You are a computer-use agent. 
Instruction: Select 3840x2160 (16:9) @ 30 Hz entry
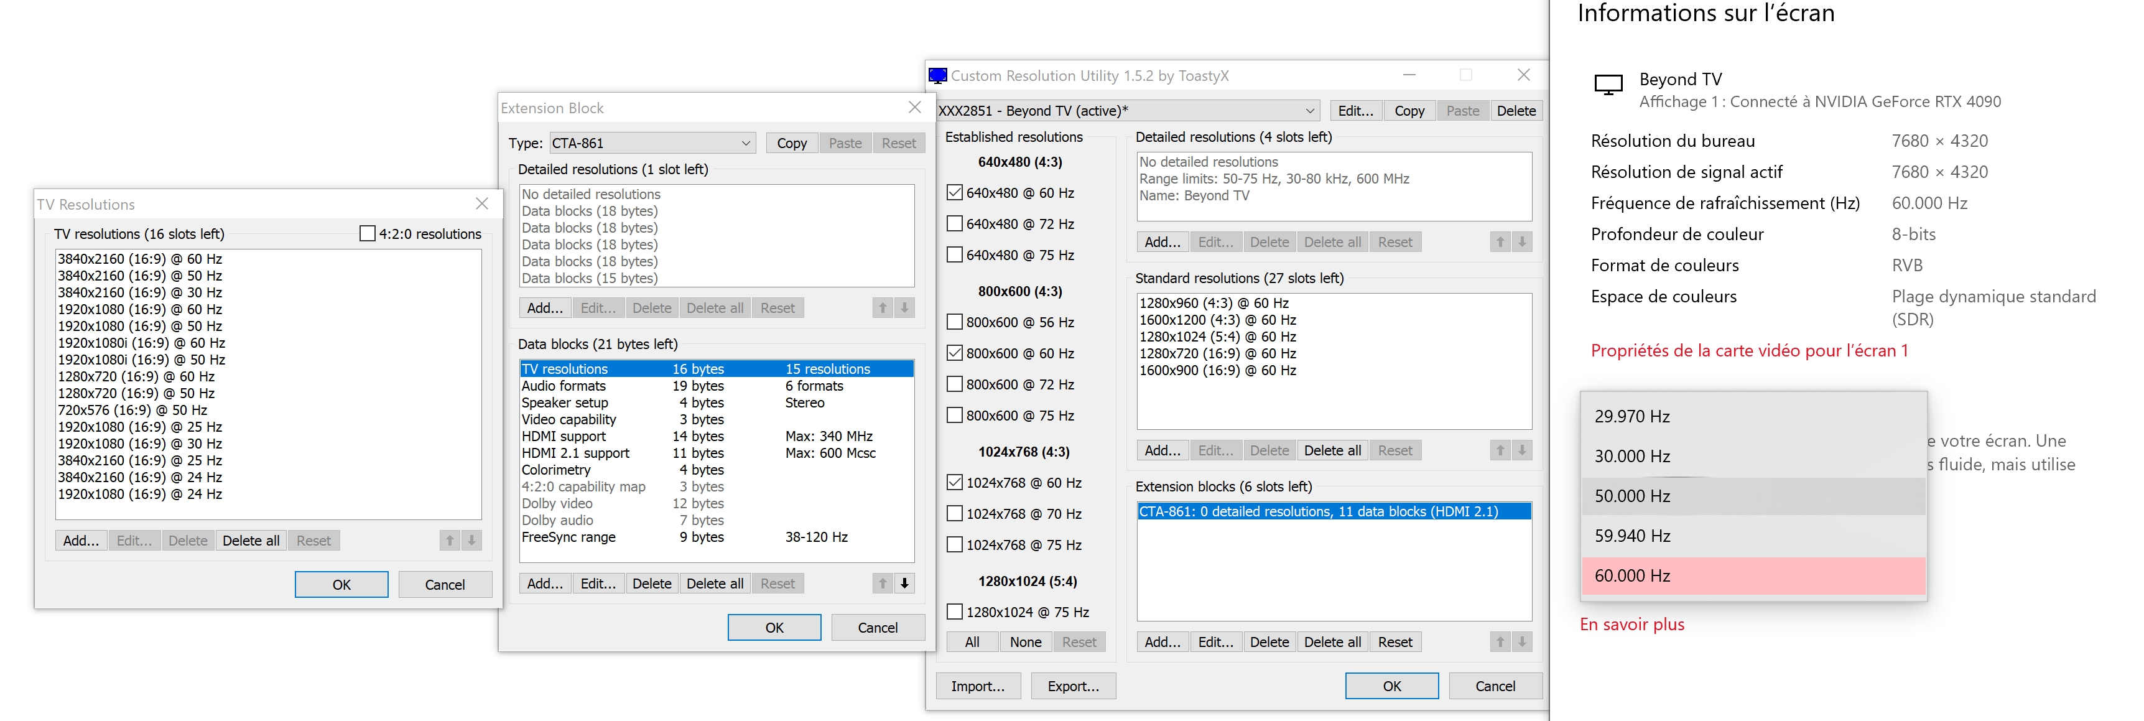coord(140,292)
